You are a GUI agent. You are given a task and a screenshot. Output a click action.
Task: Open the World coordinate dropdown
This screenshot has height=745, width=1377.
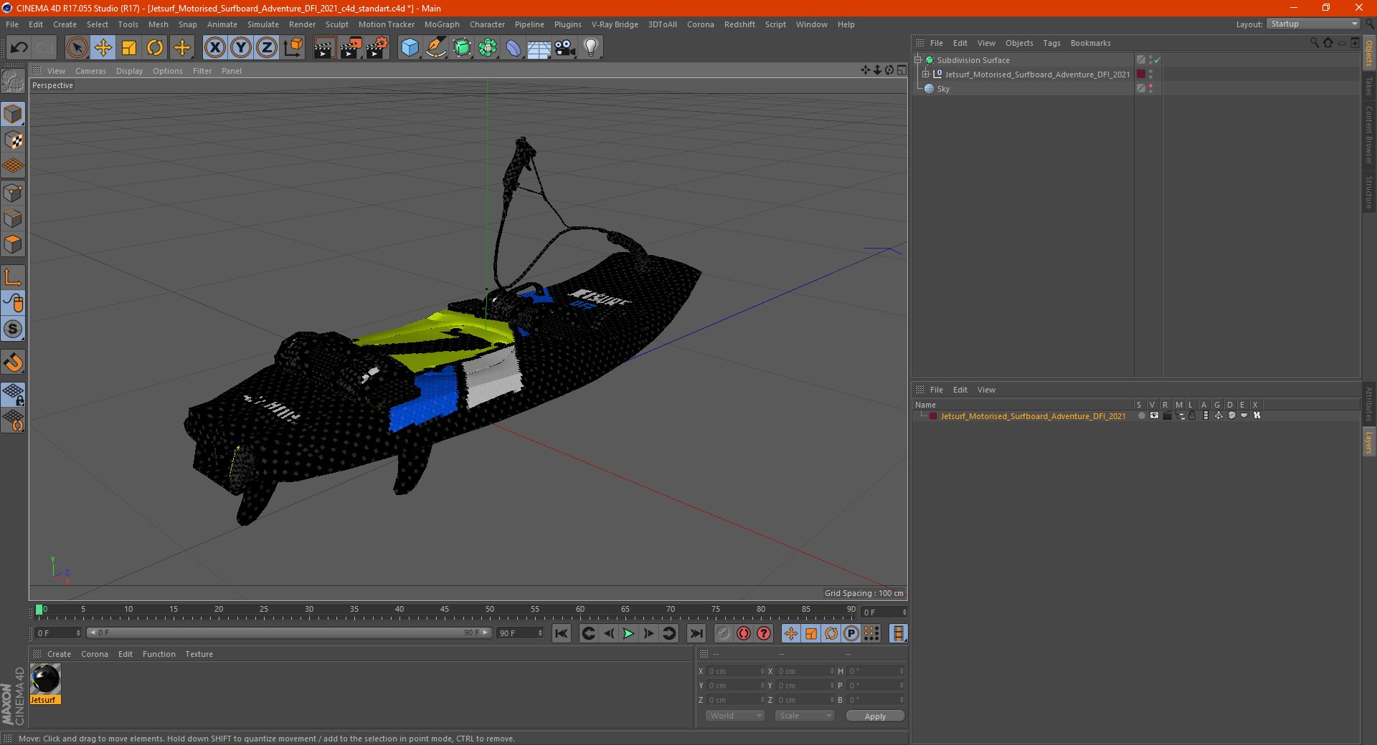point(735,716)
